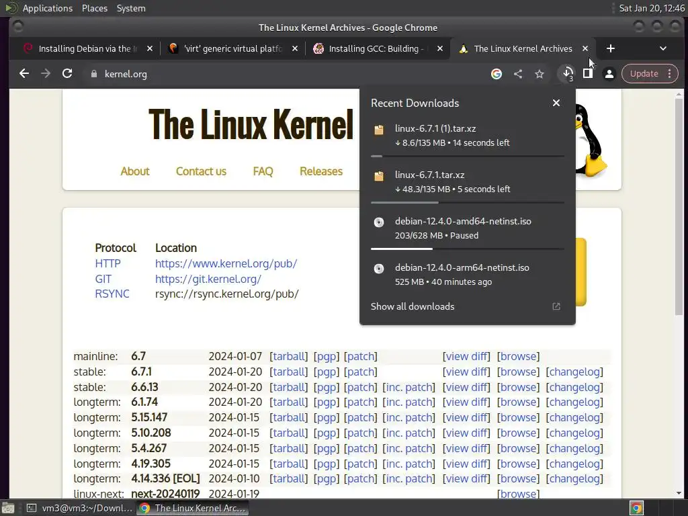Click Show all downloads
The width and height of the screenshot is (688, 516).
tap(413, 306)
